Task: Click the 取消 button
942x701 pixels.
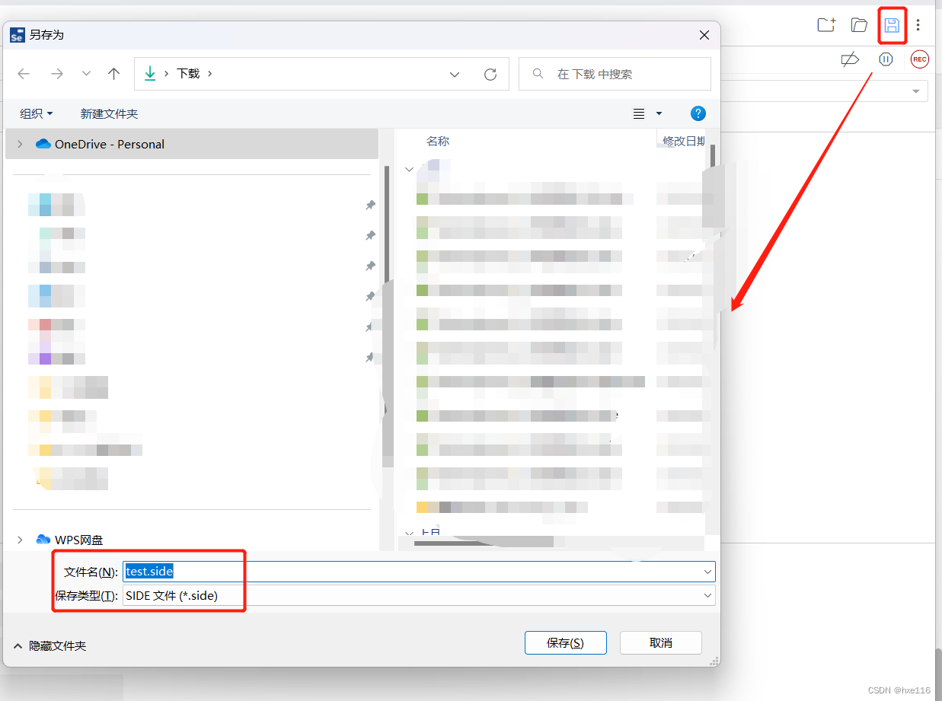Action: point(661,642)
